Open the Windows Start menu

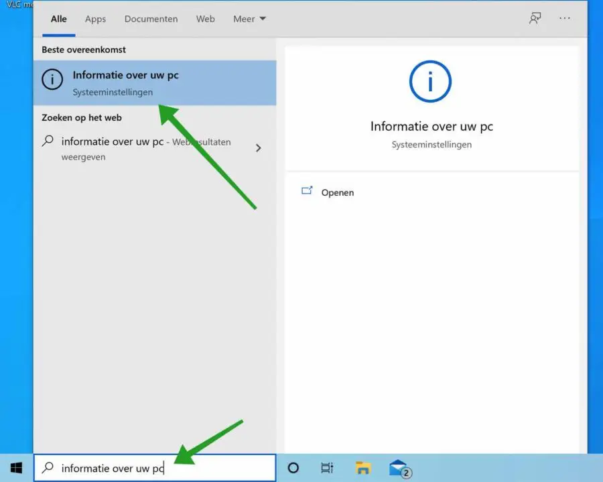(16, 468)
